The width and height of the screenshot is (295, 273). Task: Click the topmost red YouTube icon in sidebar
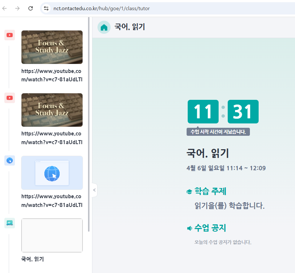(x=9, y=35)
